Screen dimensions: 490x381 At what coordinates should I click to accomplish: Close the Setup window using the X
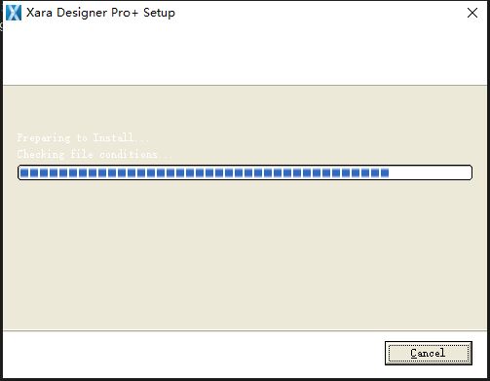coord(472,13)
